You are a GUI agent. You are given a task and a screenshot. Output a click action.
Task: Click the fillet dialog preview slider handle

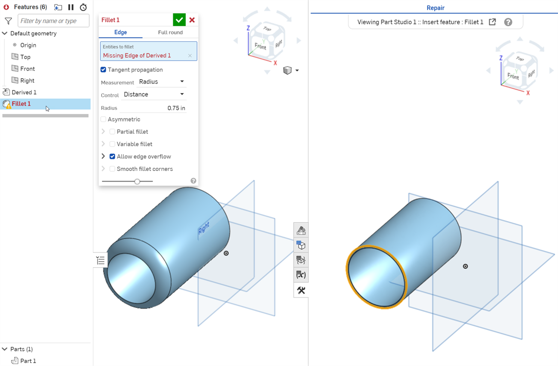point(137,181)
